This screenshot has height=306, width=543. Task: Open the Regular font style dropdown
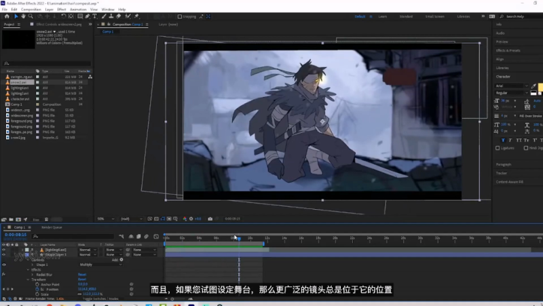(x=512, y=93)
